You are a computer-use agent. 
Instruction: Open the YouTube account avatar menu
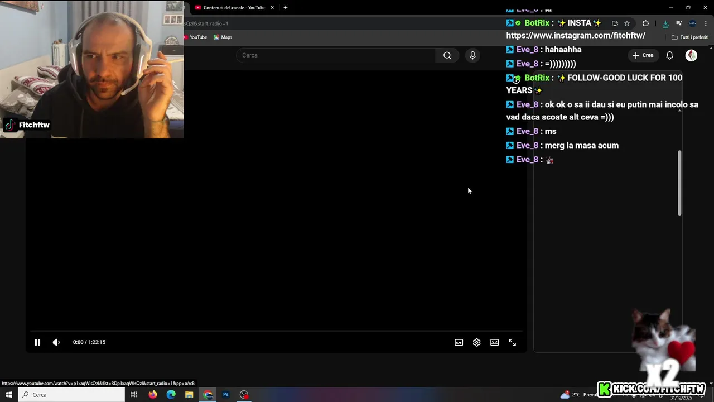(x=691, y=55)
